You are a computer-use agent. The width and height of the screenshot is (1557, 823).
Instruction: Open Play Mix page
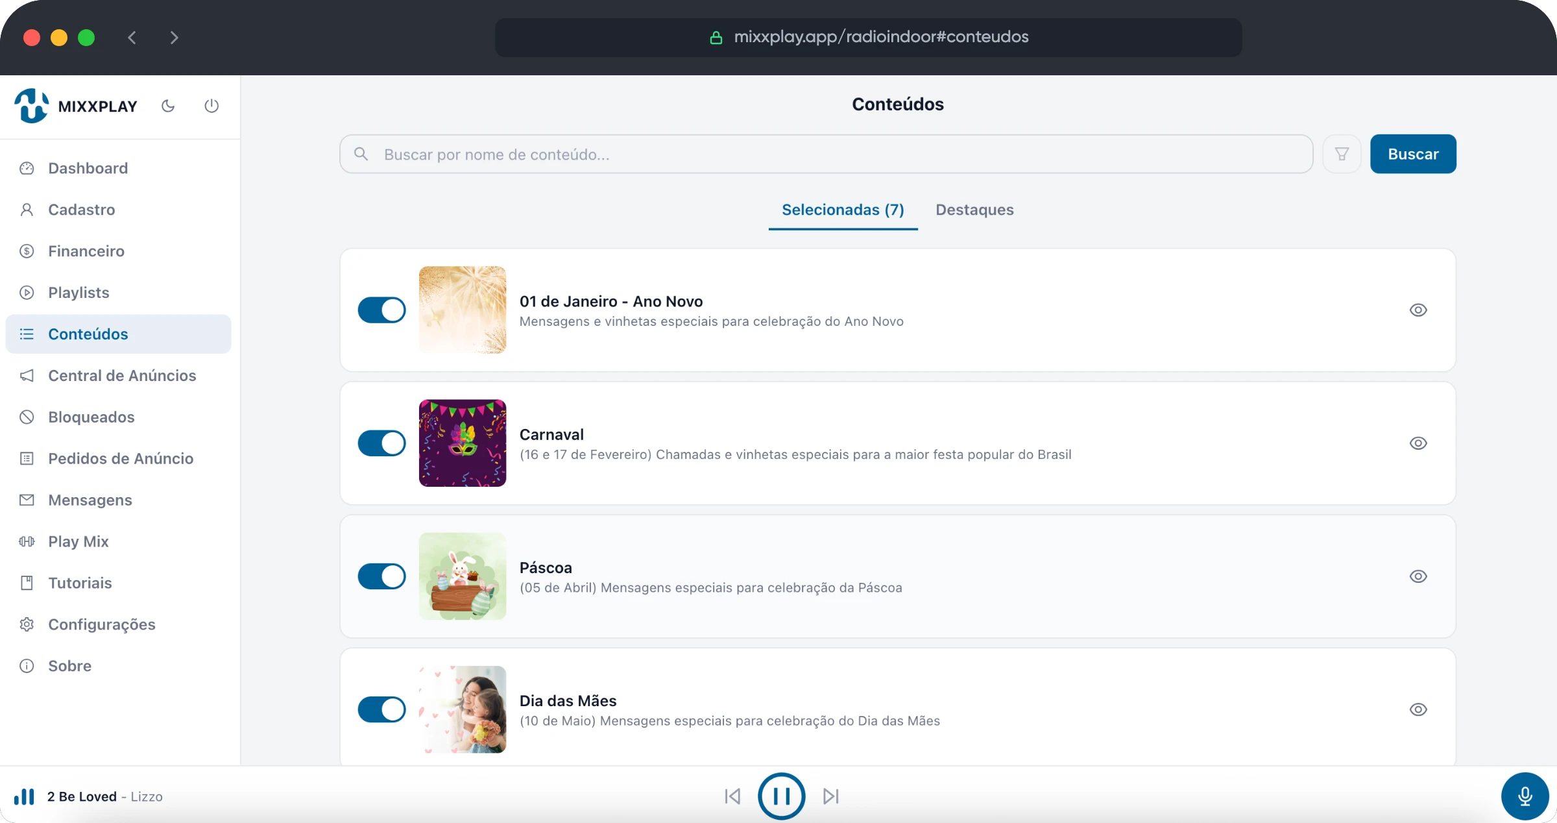118,541
